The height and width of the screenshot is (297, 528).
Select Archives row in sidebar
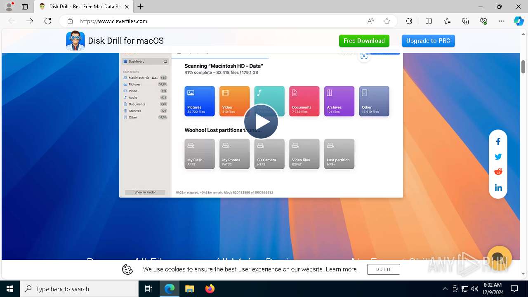pos(145,111)
